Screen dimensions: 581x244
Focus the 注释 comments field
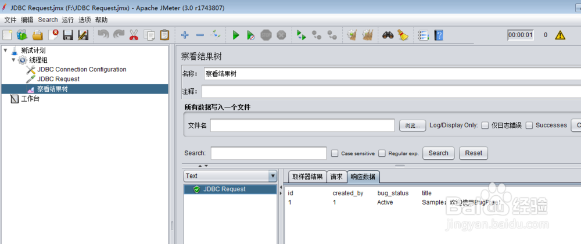tap(391, 91)
